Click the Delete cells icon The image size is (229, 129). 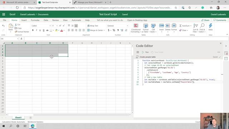(x=168, y=25)
